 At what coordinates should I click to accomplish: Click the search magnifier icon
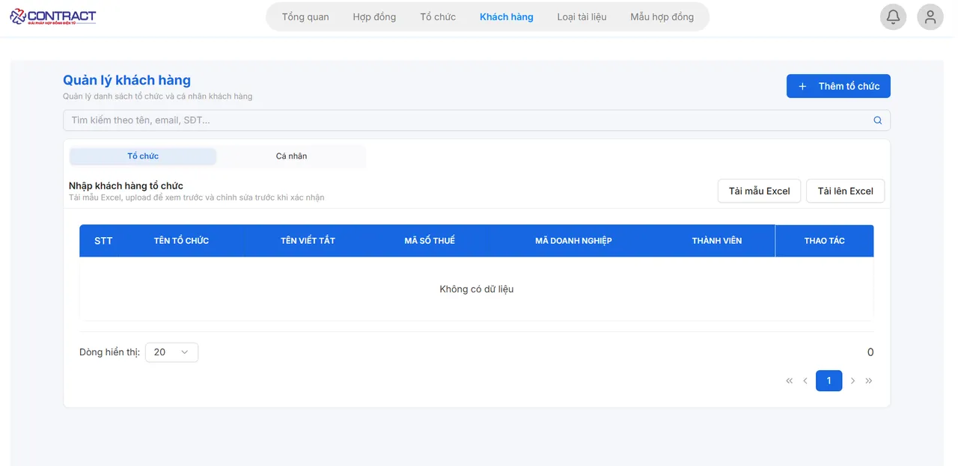point(878,120)
